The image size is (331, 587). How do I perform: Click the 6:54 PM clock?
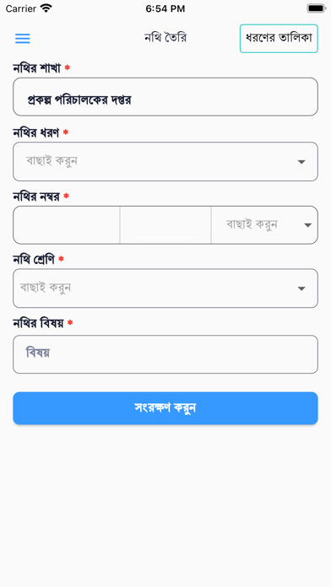165,8
